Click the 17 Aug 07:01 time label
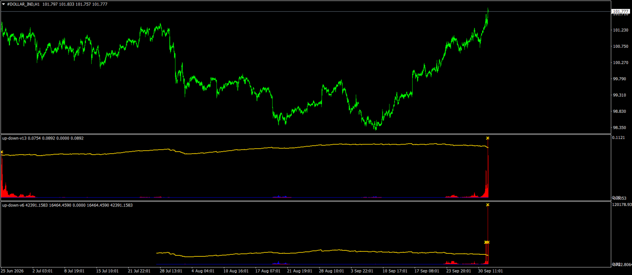This screenshot has width=632, height=275. tap(268, 271)
